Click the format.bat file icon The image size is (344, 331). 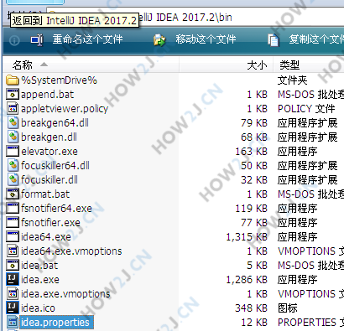click(13, 194)
